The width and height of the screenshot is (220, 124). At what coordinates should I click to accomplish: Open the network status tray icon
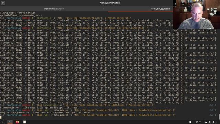206,122
